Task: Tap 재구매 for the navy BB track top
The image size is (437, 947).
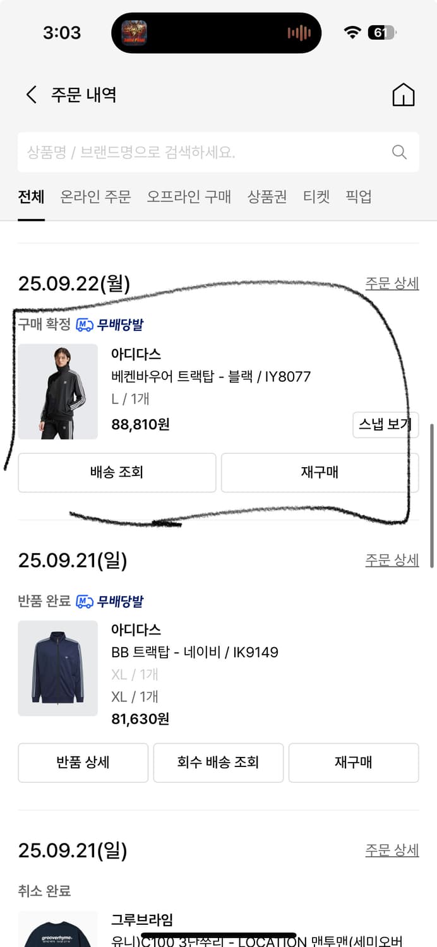Action: coord(354,763)
